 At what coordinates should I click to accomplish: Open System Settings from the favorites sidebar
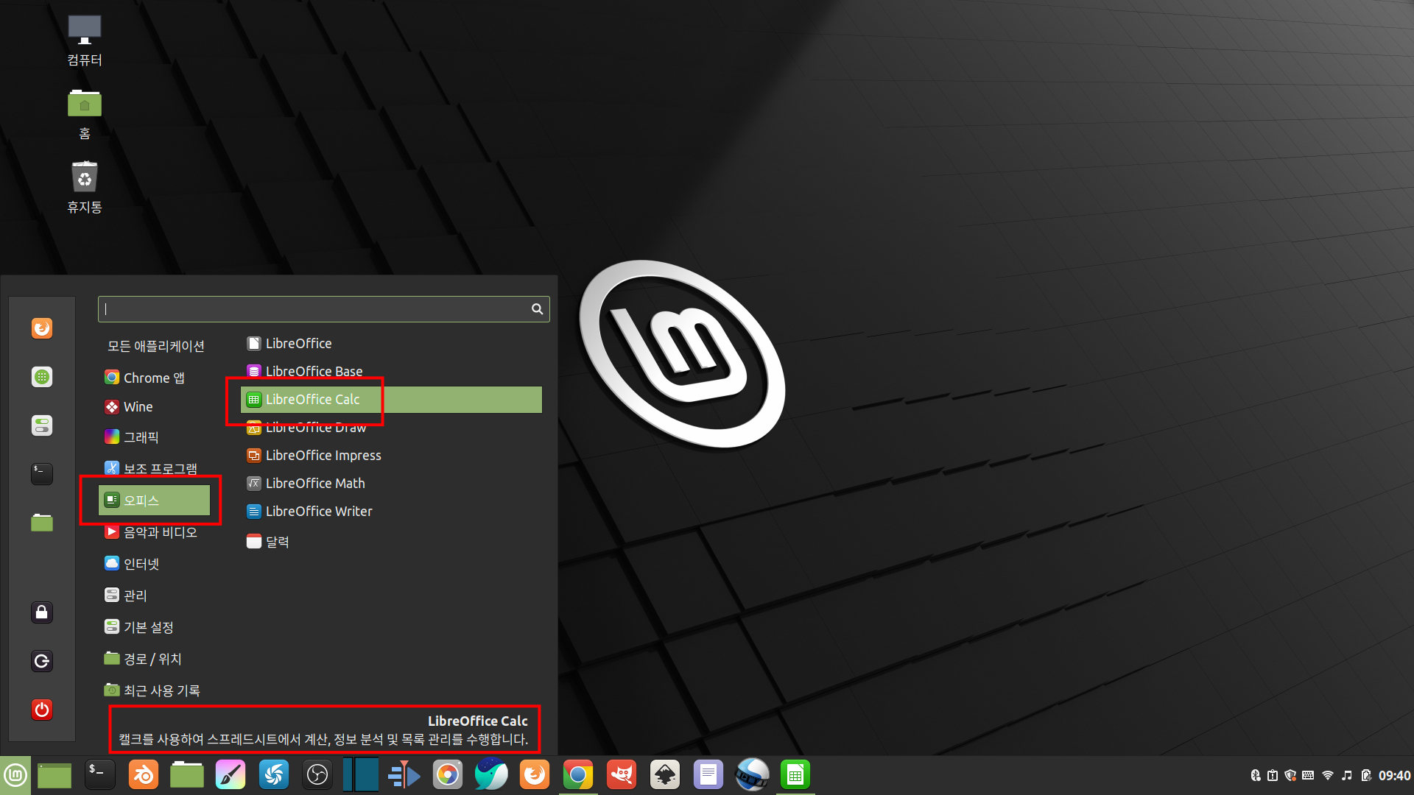(x=42, y=425)
